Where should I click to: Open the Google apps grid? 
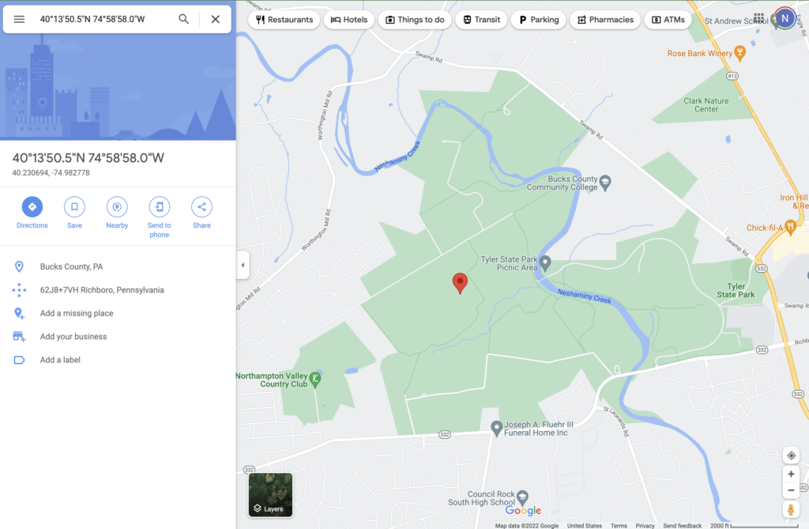click(759, 19)
